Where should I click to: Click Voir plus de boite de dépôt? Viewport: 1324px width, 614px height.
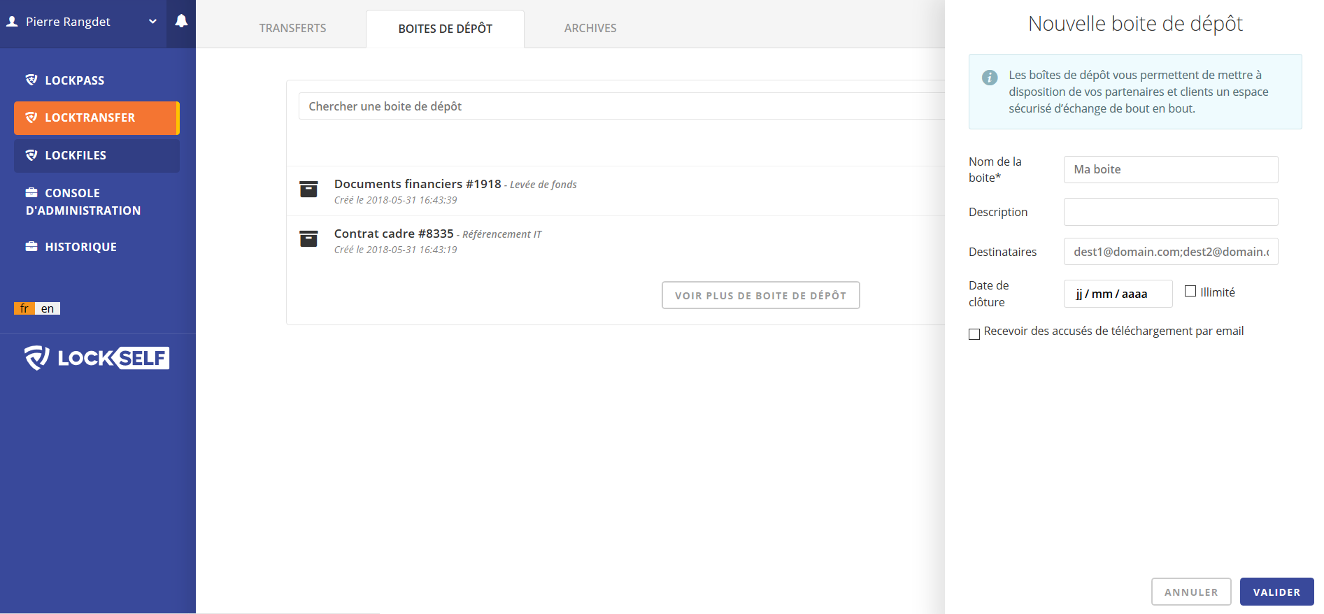[x=760, y=295]
